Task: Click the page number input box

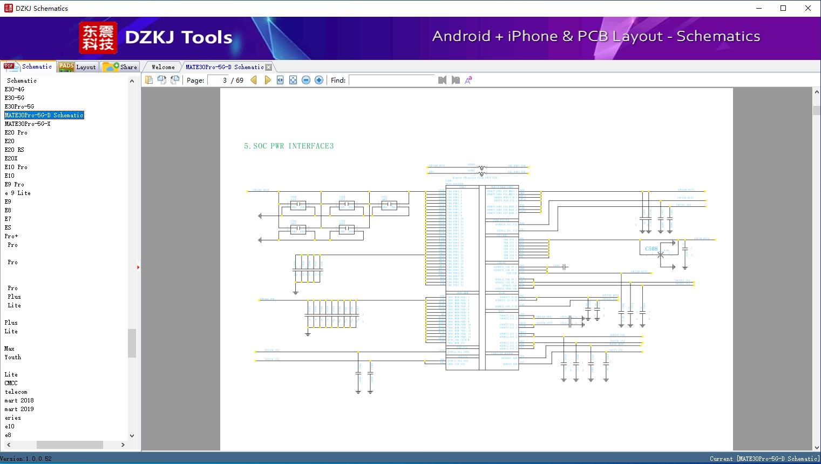Action: pyautogui.click(x=218, y=80)
